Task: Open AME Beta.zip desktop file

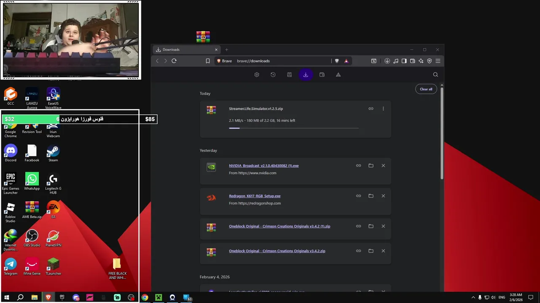Action: (32, 210)
